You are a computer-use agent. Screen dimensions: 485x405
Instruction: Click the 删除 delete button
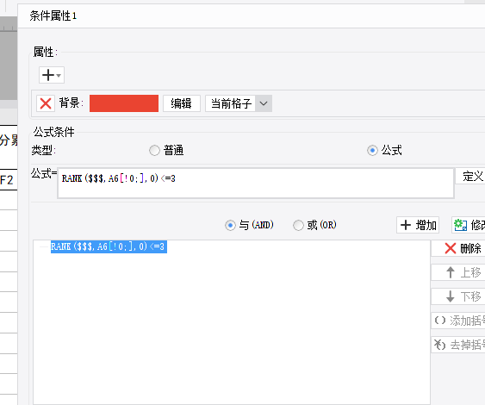point(458,248)
